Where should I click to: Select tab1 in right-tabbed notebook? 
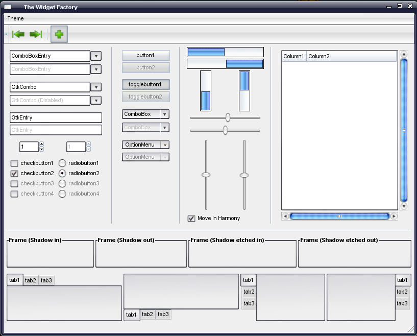click(x=403, y=280)
